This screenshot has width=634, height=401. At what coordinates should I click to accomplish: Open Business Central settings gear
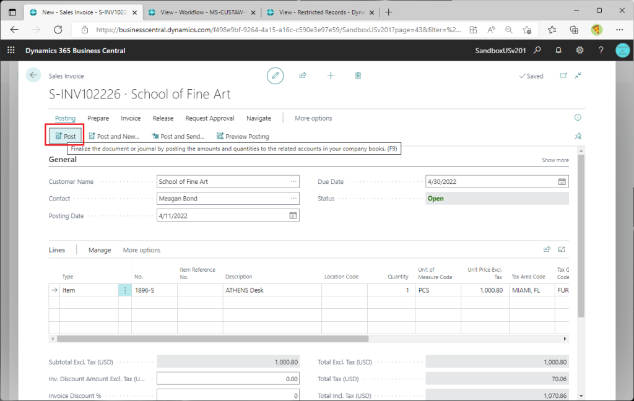[x=580, y=50]
